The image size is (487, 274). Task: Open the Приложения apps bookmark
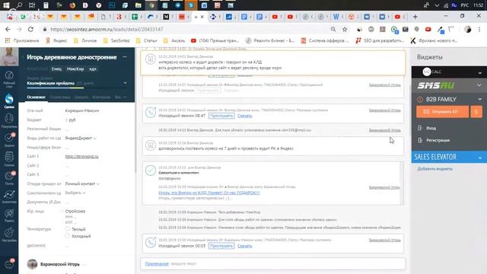22,40
